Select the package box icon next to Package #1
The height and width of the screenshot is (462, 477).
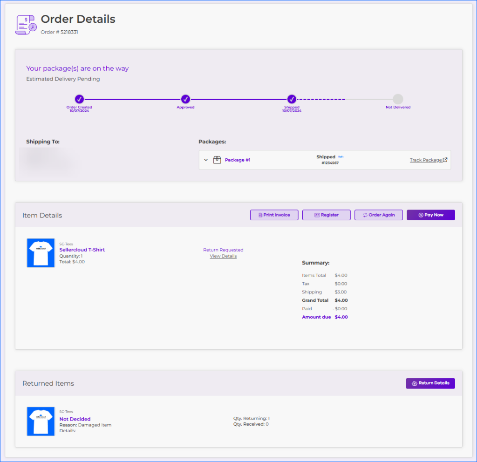click(217, 160)
